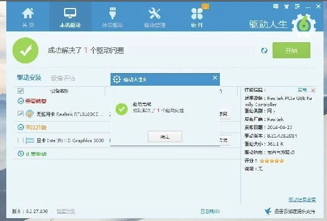Viewport: 327px width, 221px height.
Task: Collapse the 需要修复 section
Action: tap(21, 101)
